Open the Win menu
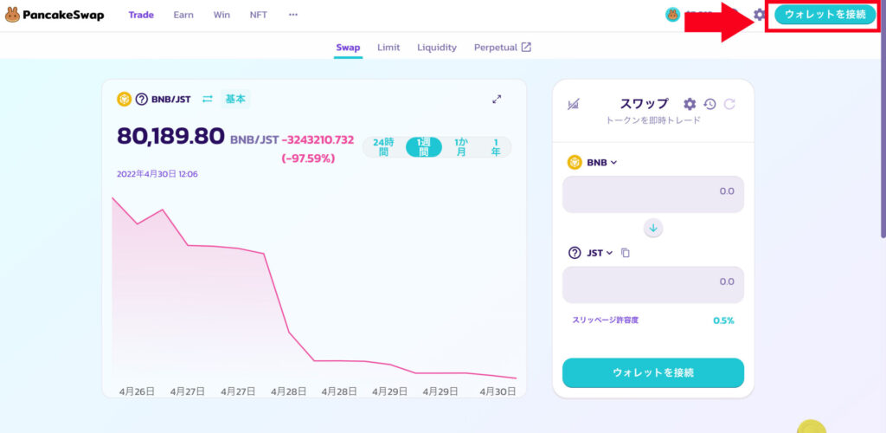The image size is (886, 433). click(221, 15)
